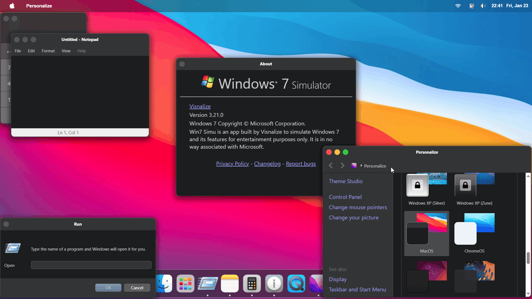Click the Changelog link in About
This screenshot has height=299, width=532.
[x=267, y=164]
